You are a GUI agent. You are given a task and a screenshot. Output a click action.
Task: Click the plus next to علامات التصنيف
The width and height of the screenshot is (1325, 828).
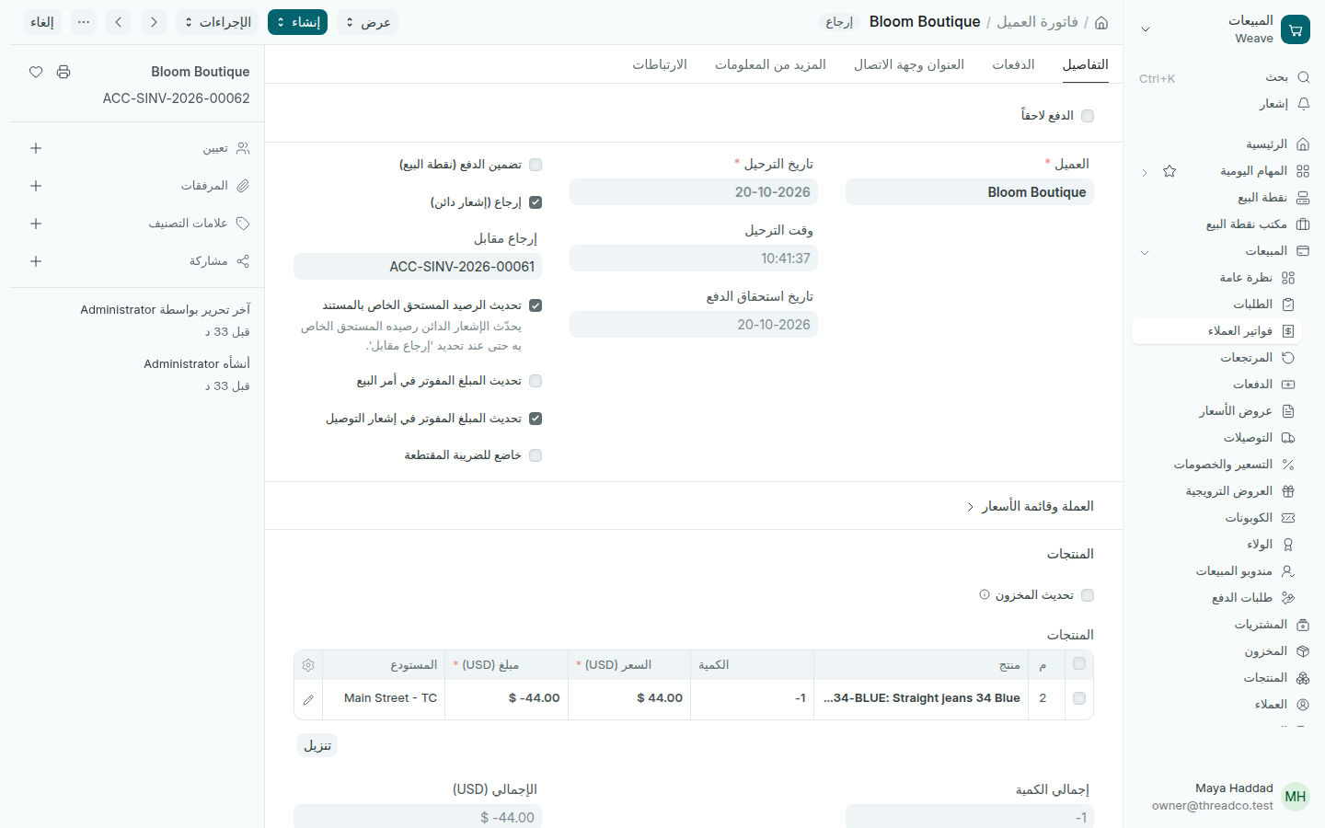pyautogui.click(x=36, y=224)
